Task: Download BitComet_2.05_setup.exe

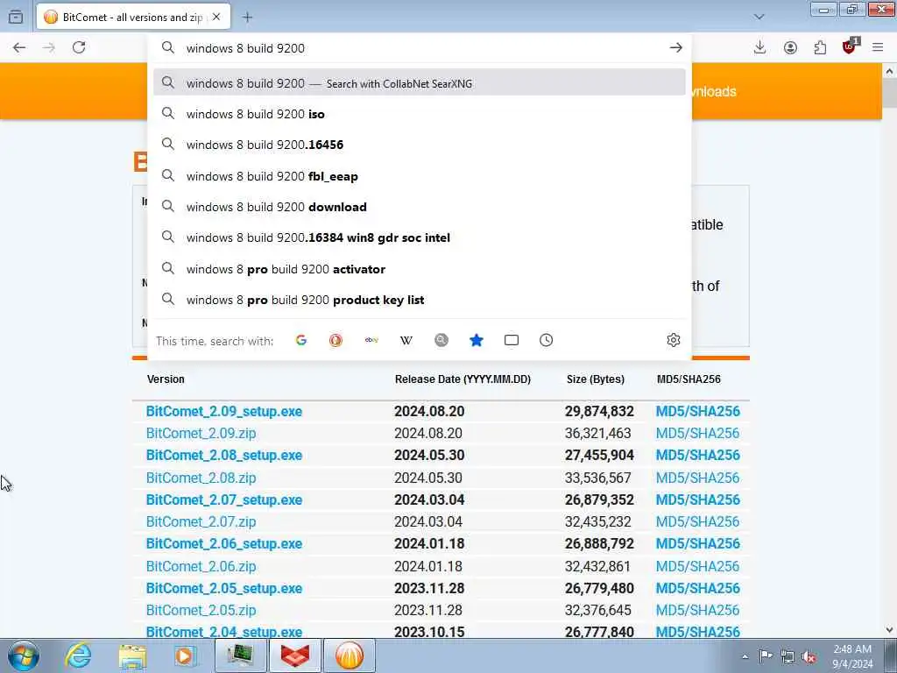Action: pyautogui.click(x=224, y=588)
